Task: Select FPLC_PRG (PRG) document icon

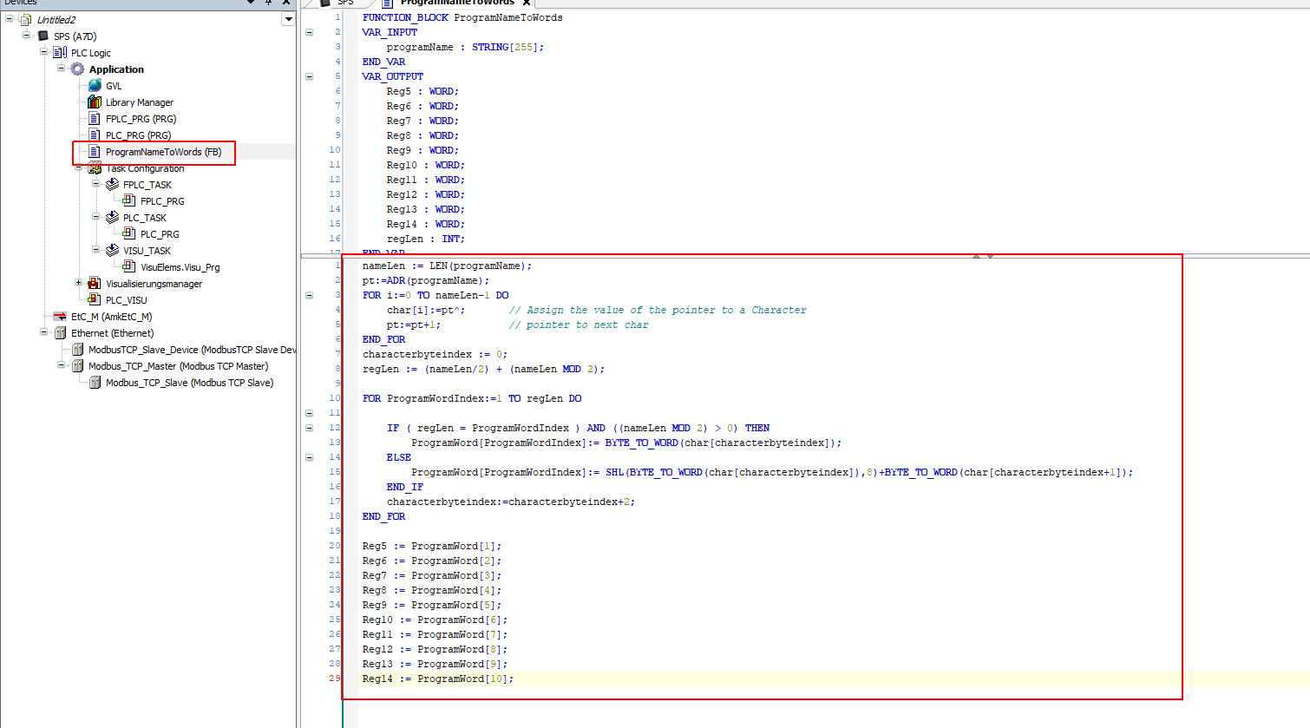Action: coord(95,119)
